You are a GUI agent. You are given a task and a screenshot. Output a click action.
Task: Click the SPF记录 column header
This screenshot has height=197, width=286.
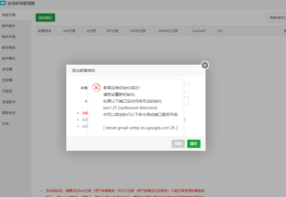(x=112, y=31)
